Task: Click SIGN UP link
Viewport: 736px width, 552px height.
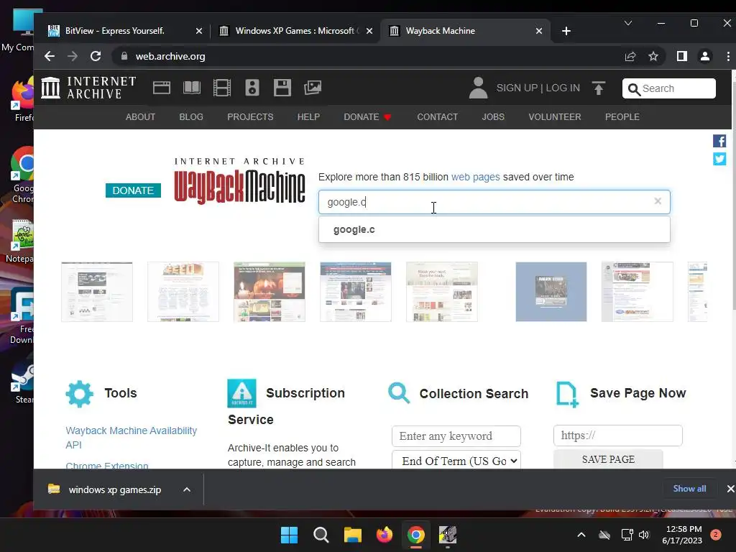Action: pos(517,88)
